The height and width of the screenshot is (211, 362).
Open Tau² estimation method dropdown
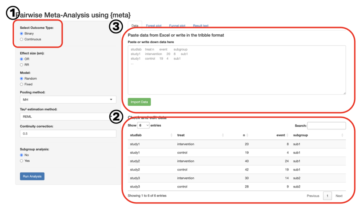pyautogui.click(x=68, y=117)
